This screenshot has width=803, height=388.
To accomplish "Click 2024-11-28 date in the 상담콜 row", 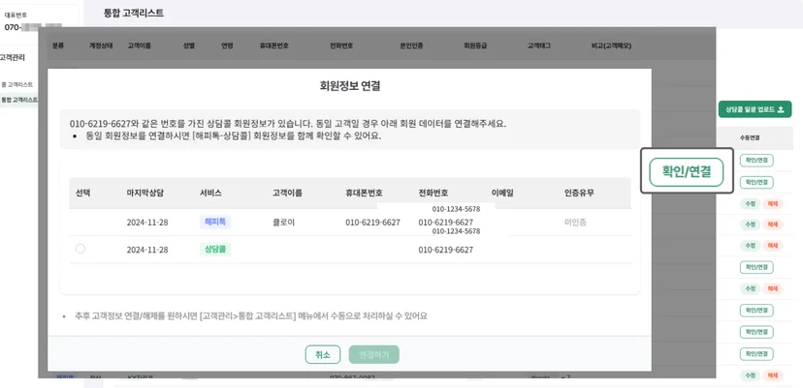I will click(147, 250).
